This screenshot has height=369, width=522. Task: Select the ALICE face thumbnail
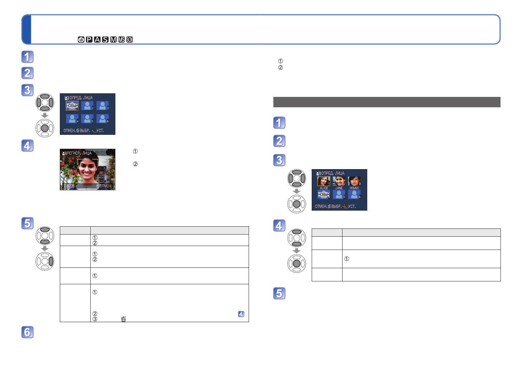[x=324, y=181]
